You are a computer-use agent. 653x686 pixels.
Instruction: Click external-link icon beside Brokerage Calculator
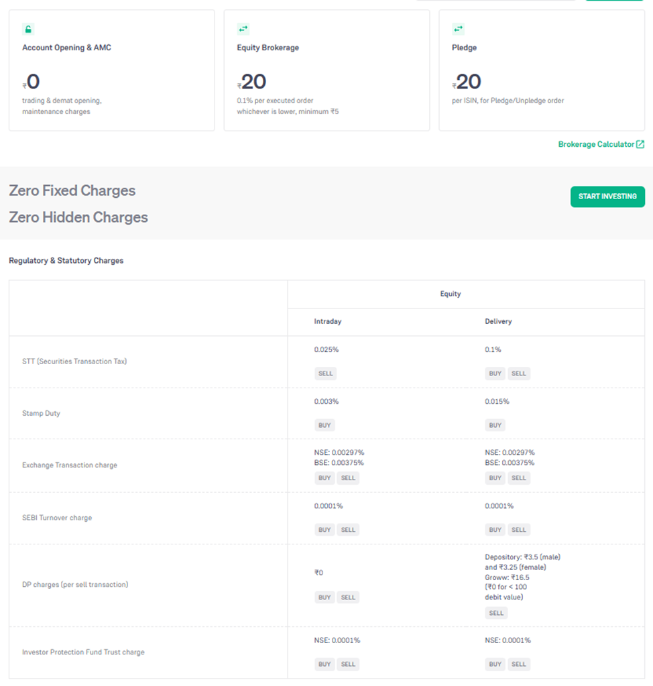coord(640,144)
